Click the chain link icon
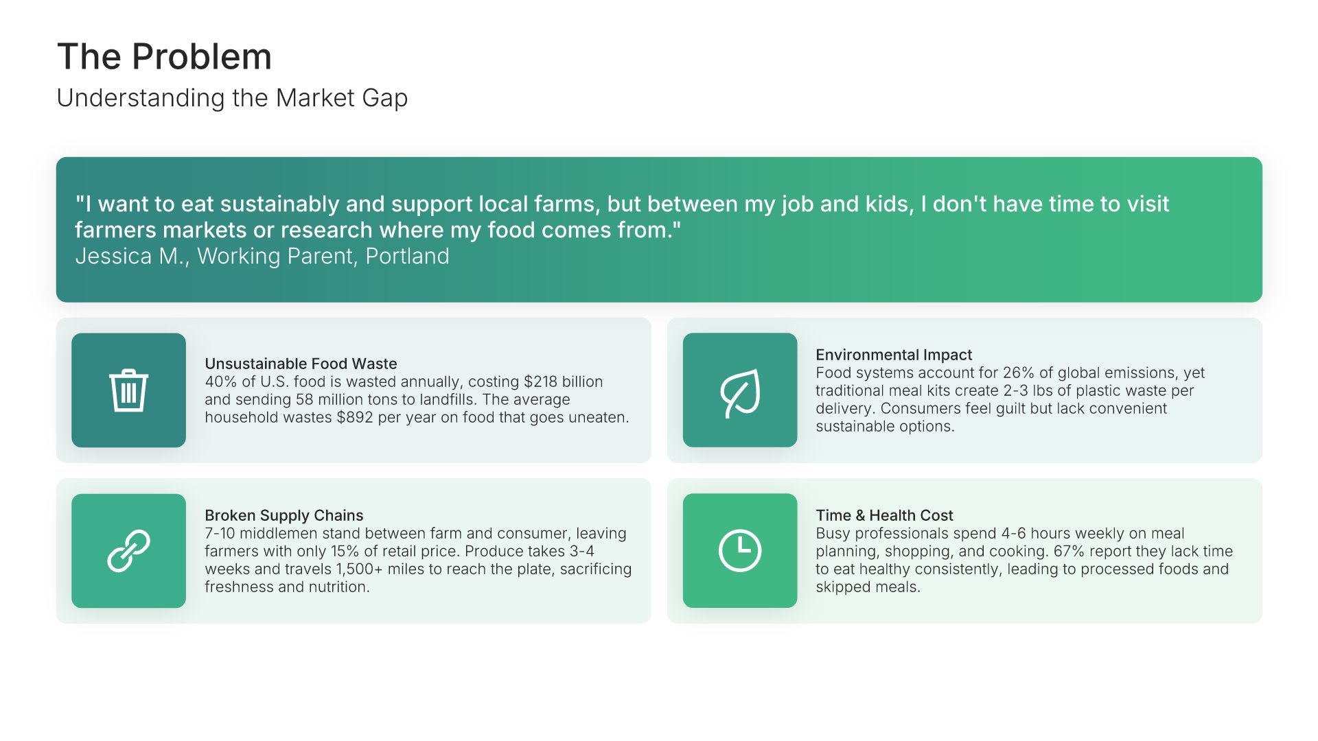Screen dimensions: 1318x741 coord(128,551)
